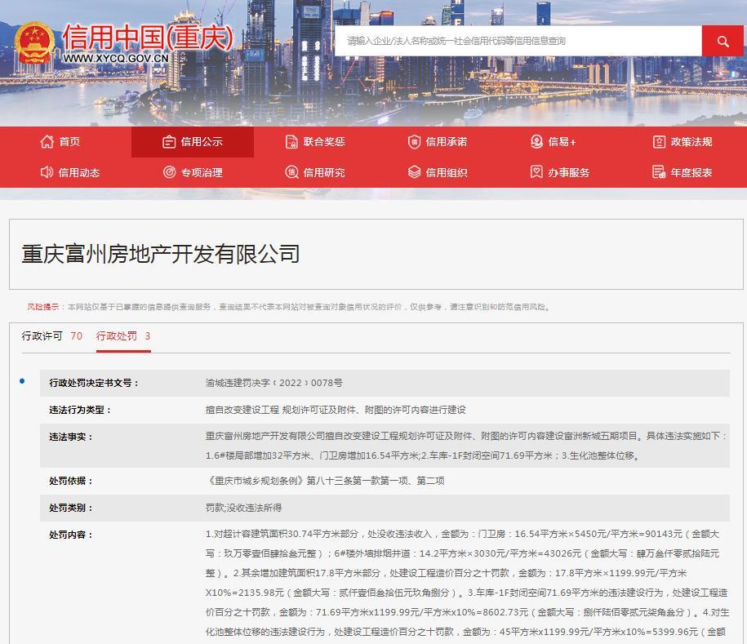
Task: Click the red 风险提示 label
Action: pos(43,307)
